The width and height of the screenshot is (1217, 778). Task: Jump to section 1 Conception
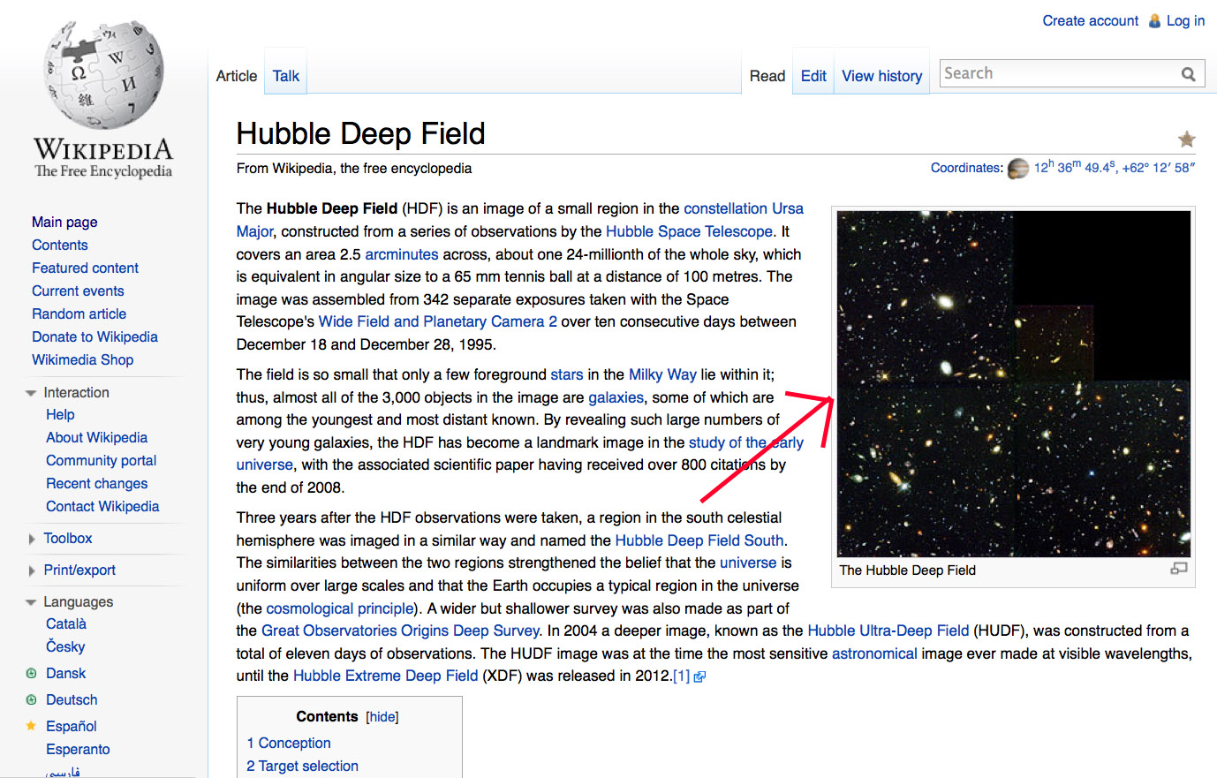point(289,744)
